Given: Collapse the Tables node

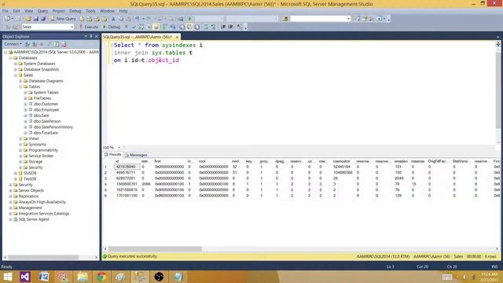Looking at the screenshot, I should point(20,87).
